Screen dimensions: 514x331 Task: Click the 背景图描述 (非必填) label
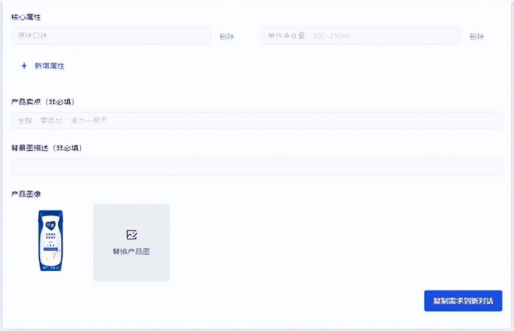(46, 148)
